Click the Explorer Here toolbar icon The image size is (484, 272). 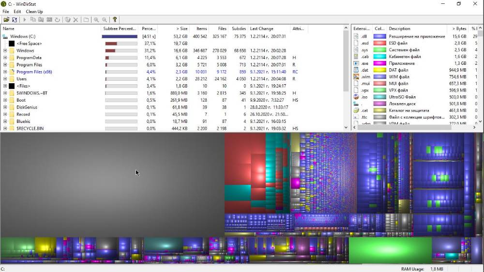41,20
